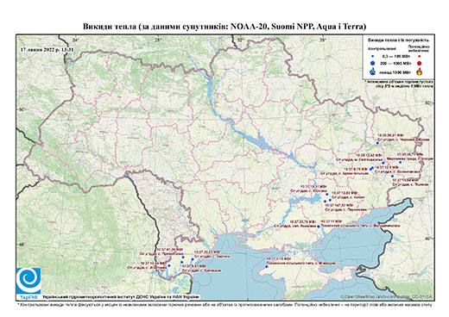This screenshot has width=449, height=317.
Task: Select the heat marker beside label 10:37 23,76 МВт
Action: [319, 227]
